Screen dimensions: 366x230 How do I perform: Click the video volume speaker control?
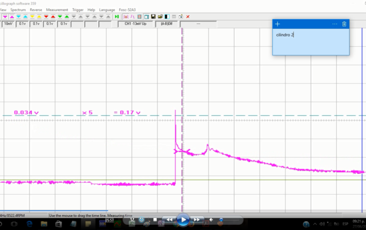tap(211, 220)
